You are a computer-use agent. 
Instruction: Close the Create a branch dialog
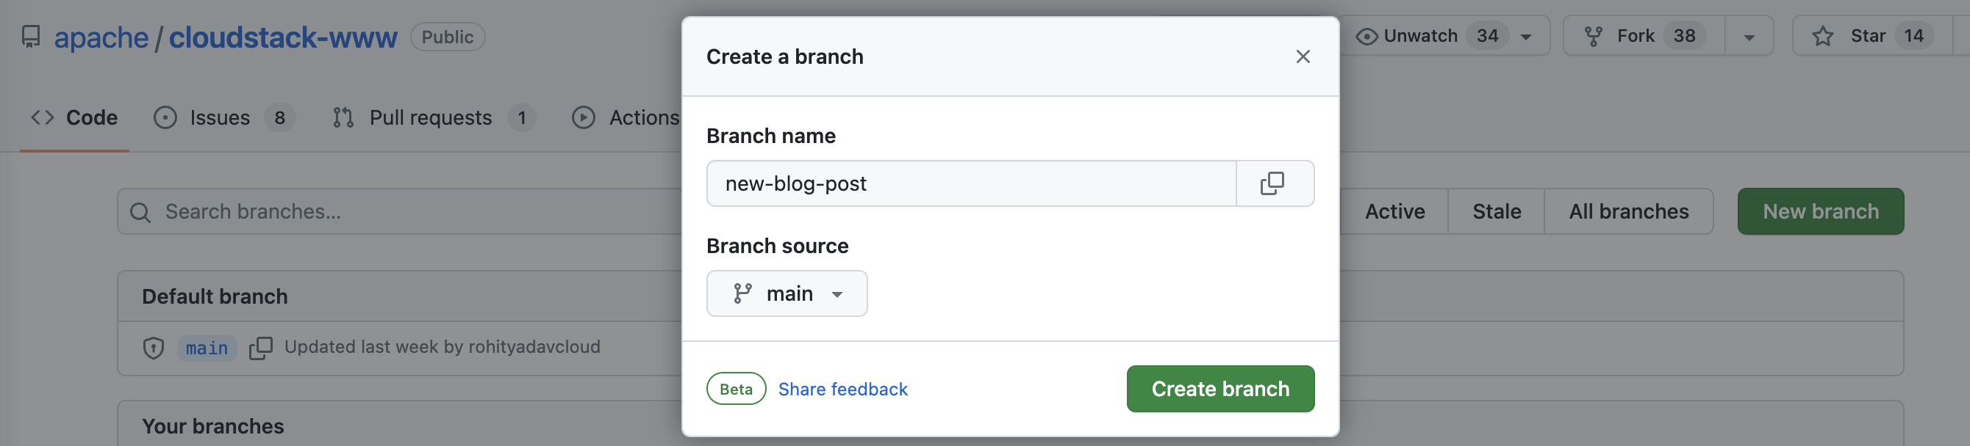1303,56
